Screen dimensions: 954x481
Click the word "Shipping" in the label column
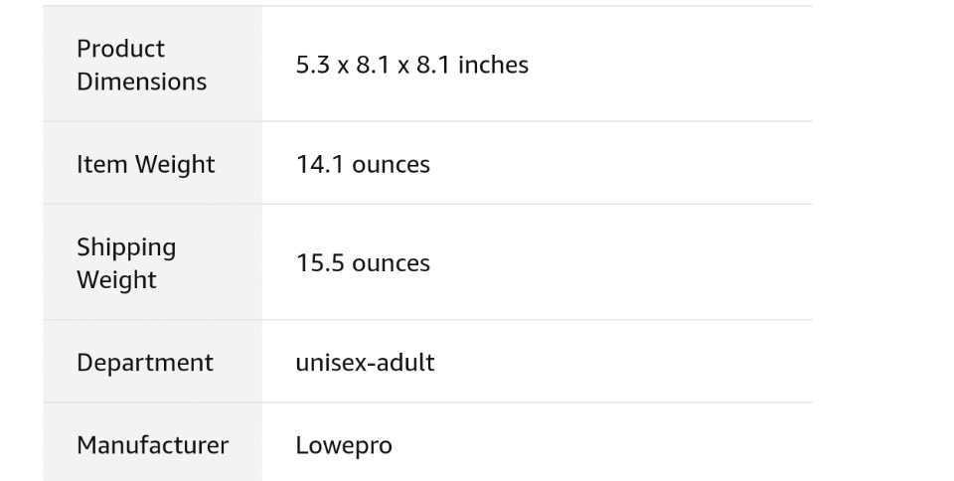click(126, 247)
